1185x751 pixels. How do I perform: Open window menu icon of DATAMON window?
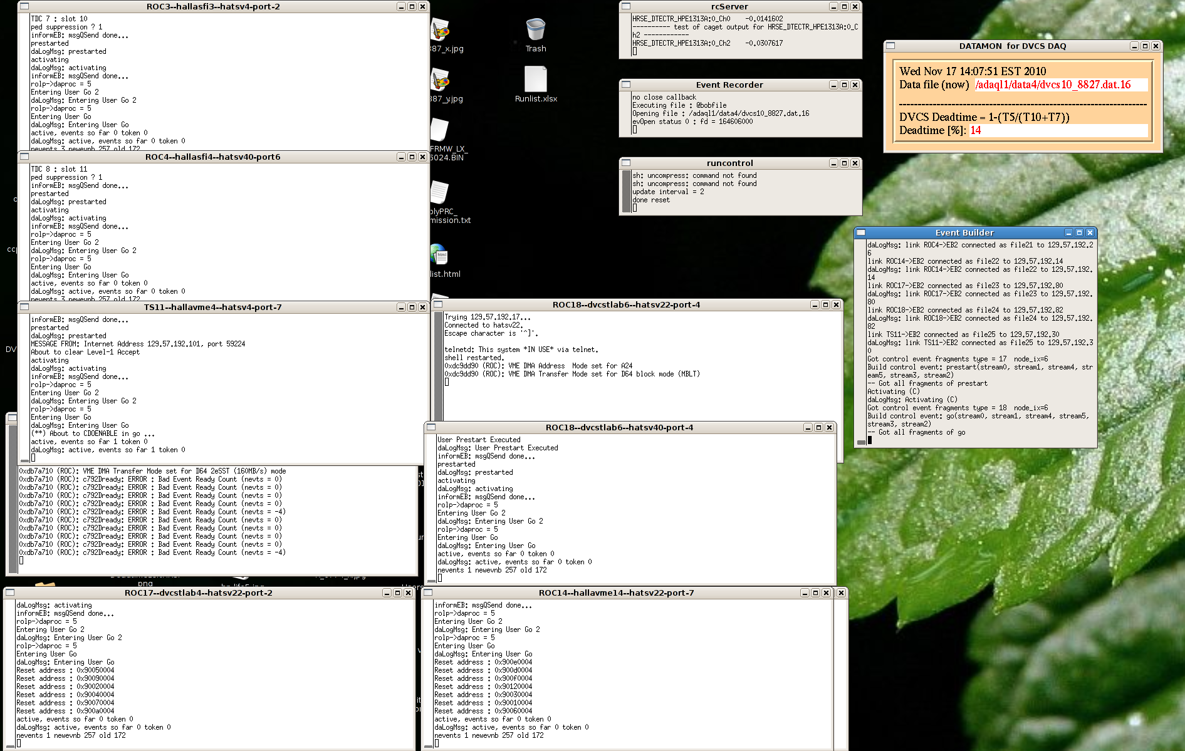point(890,46)
